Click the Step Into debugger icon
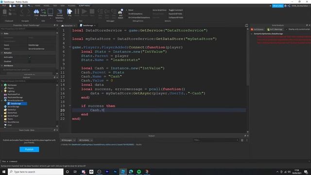 coord(100,12)
